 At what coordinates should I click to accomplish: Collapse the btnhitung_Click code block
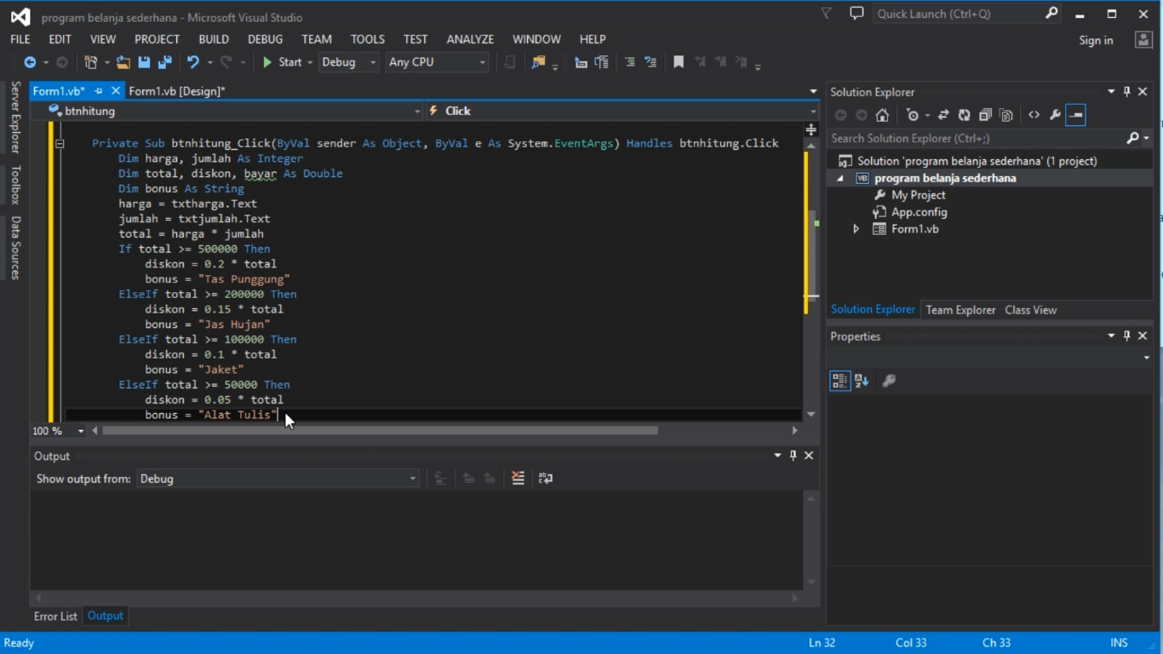click(x=60, y=143)
